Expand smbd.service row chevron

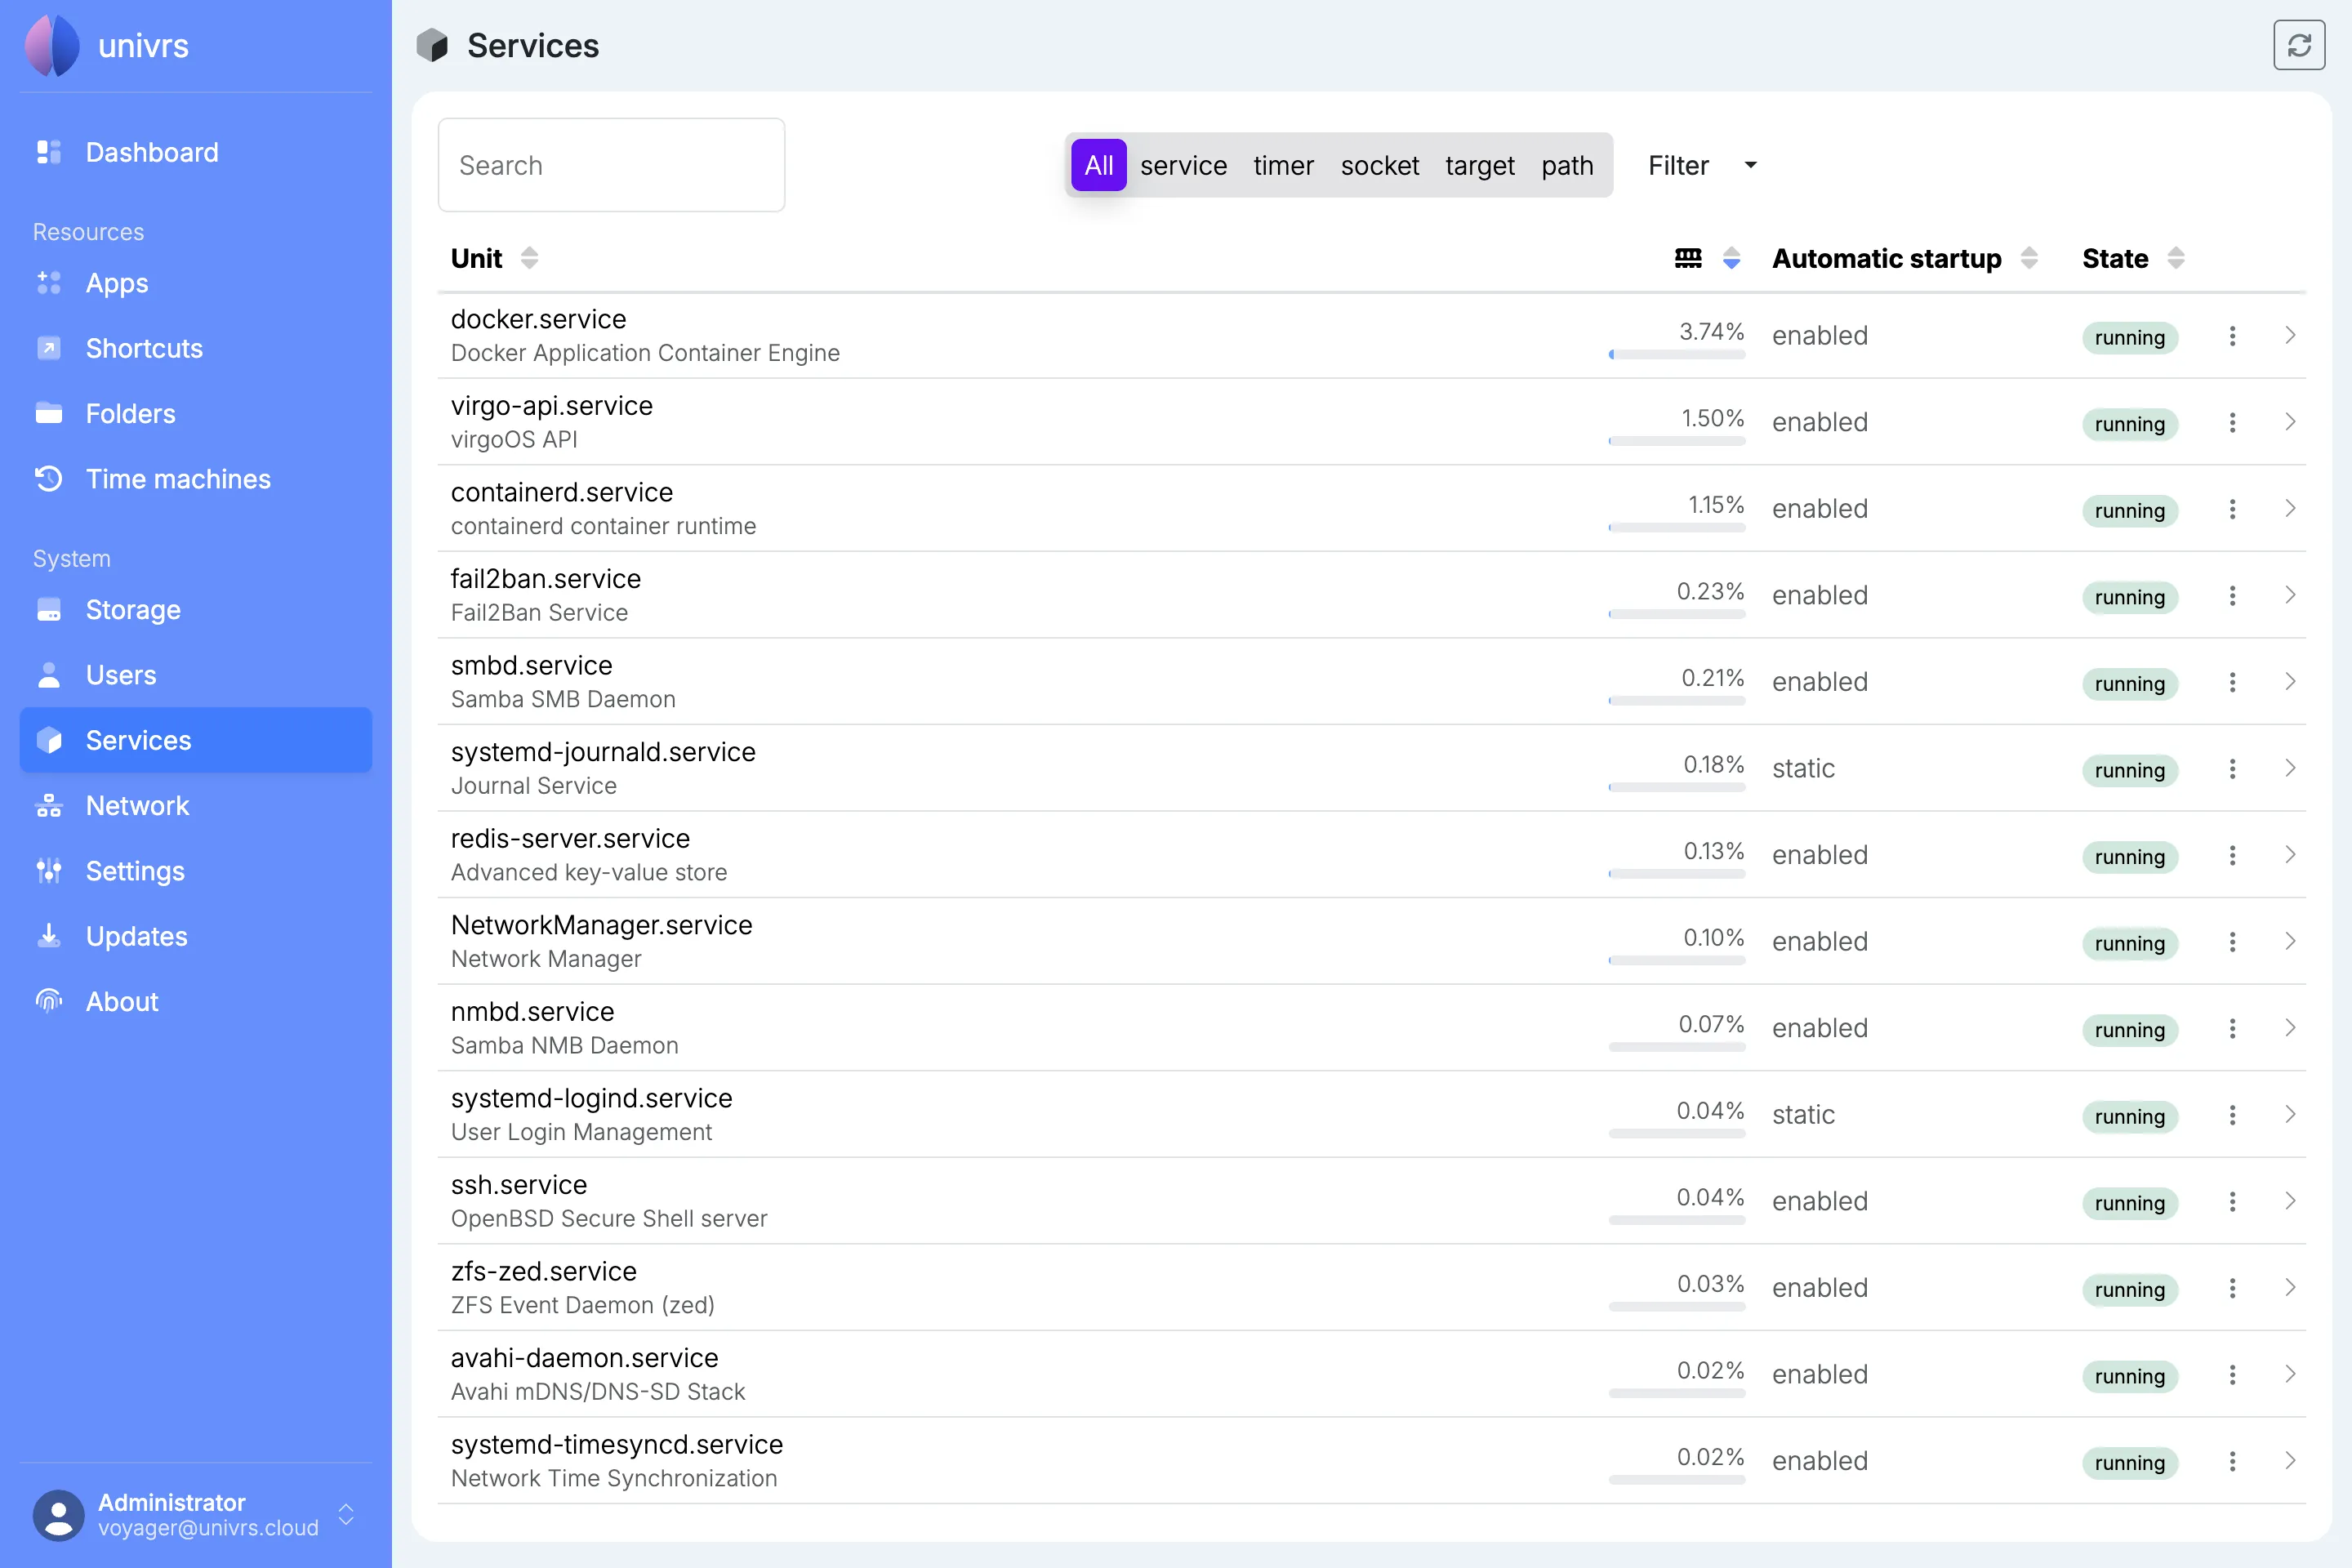coord(2290,682)
